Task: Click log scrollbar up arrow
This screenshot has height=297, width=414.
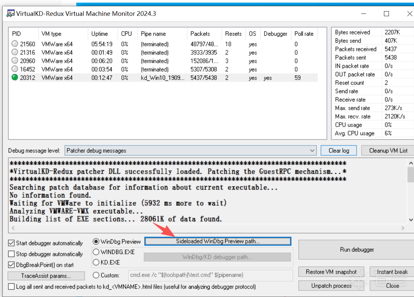Action: click(411, 163)
